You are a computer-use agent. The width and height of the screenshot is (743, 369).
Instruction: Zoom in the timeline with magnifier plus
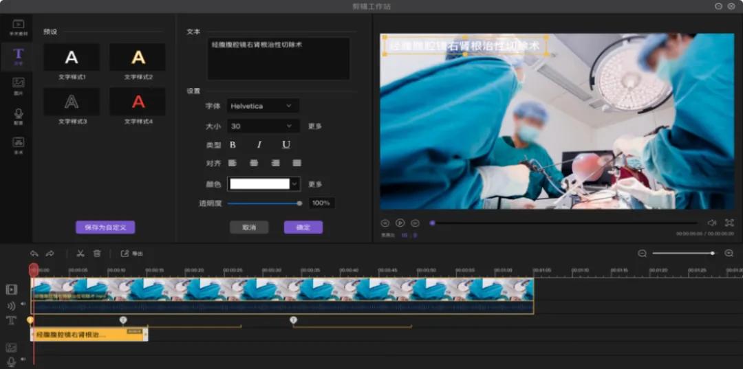729,254
